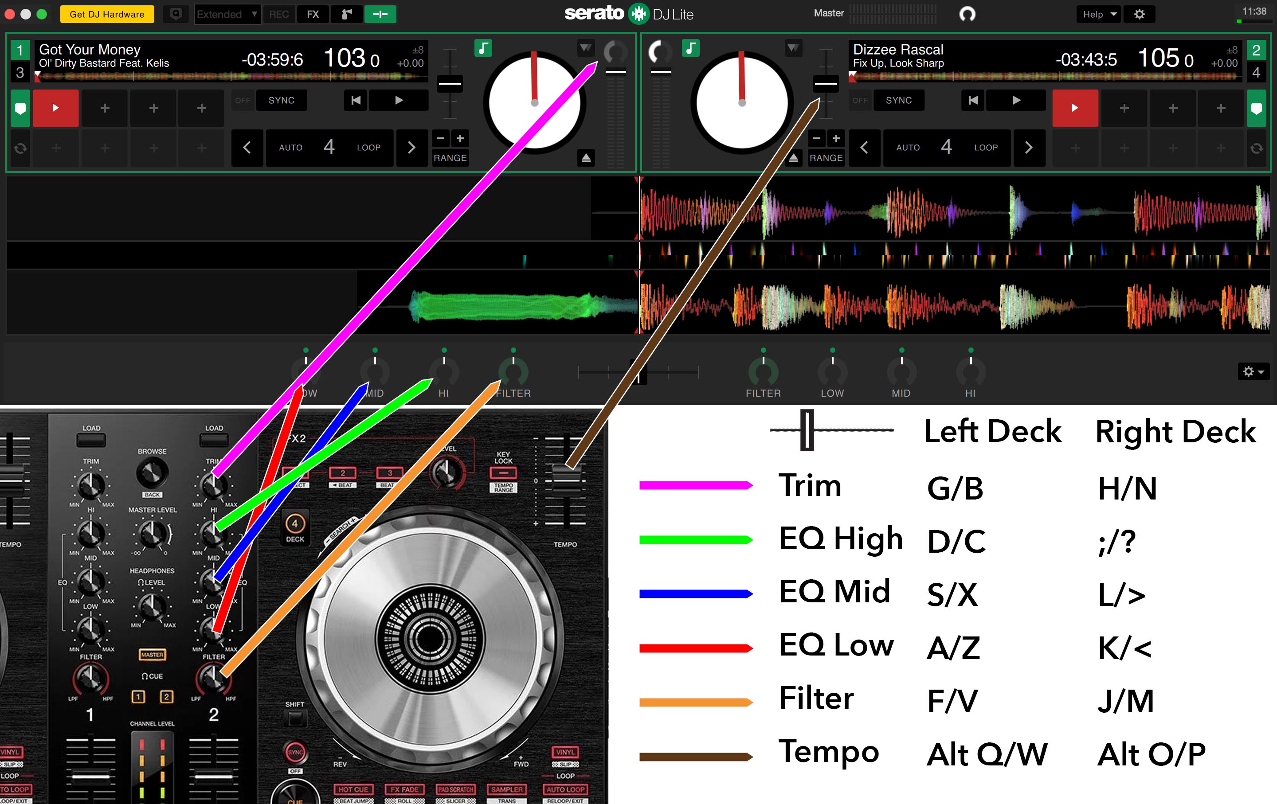Open the Extended display mode dropdown
The image size is (1277, 804).
point(227,14)
